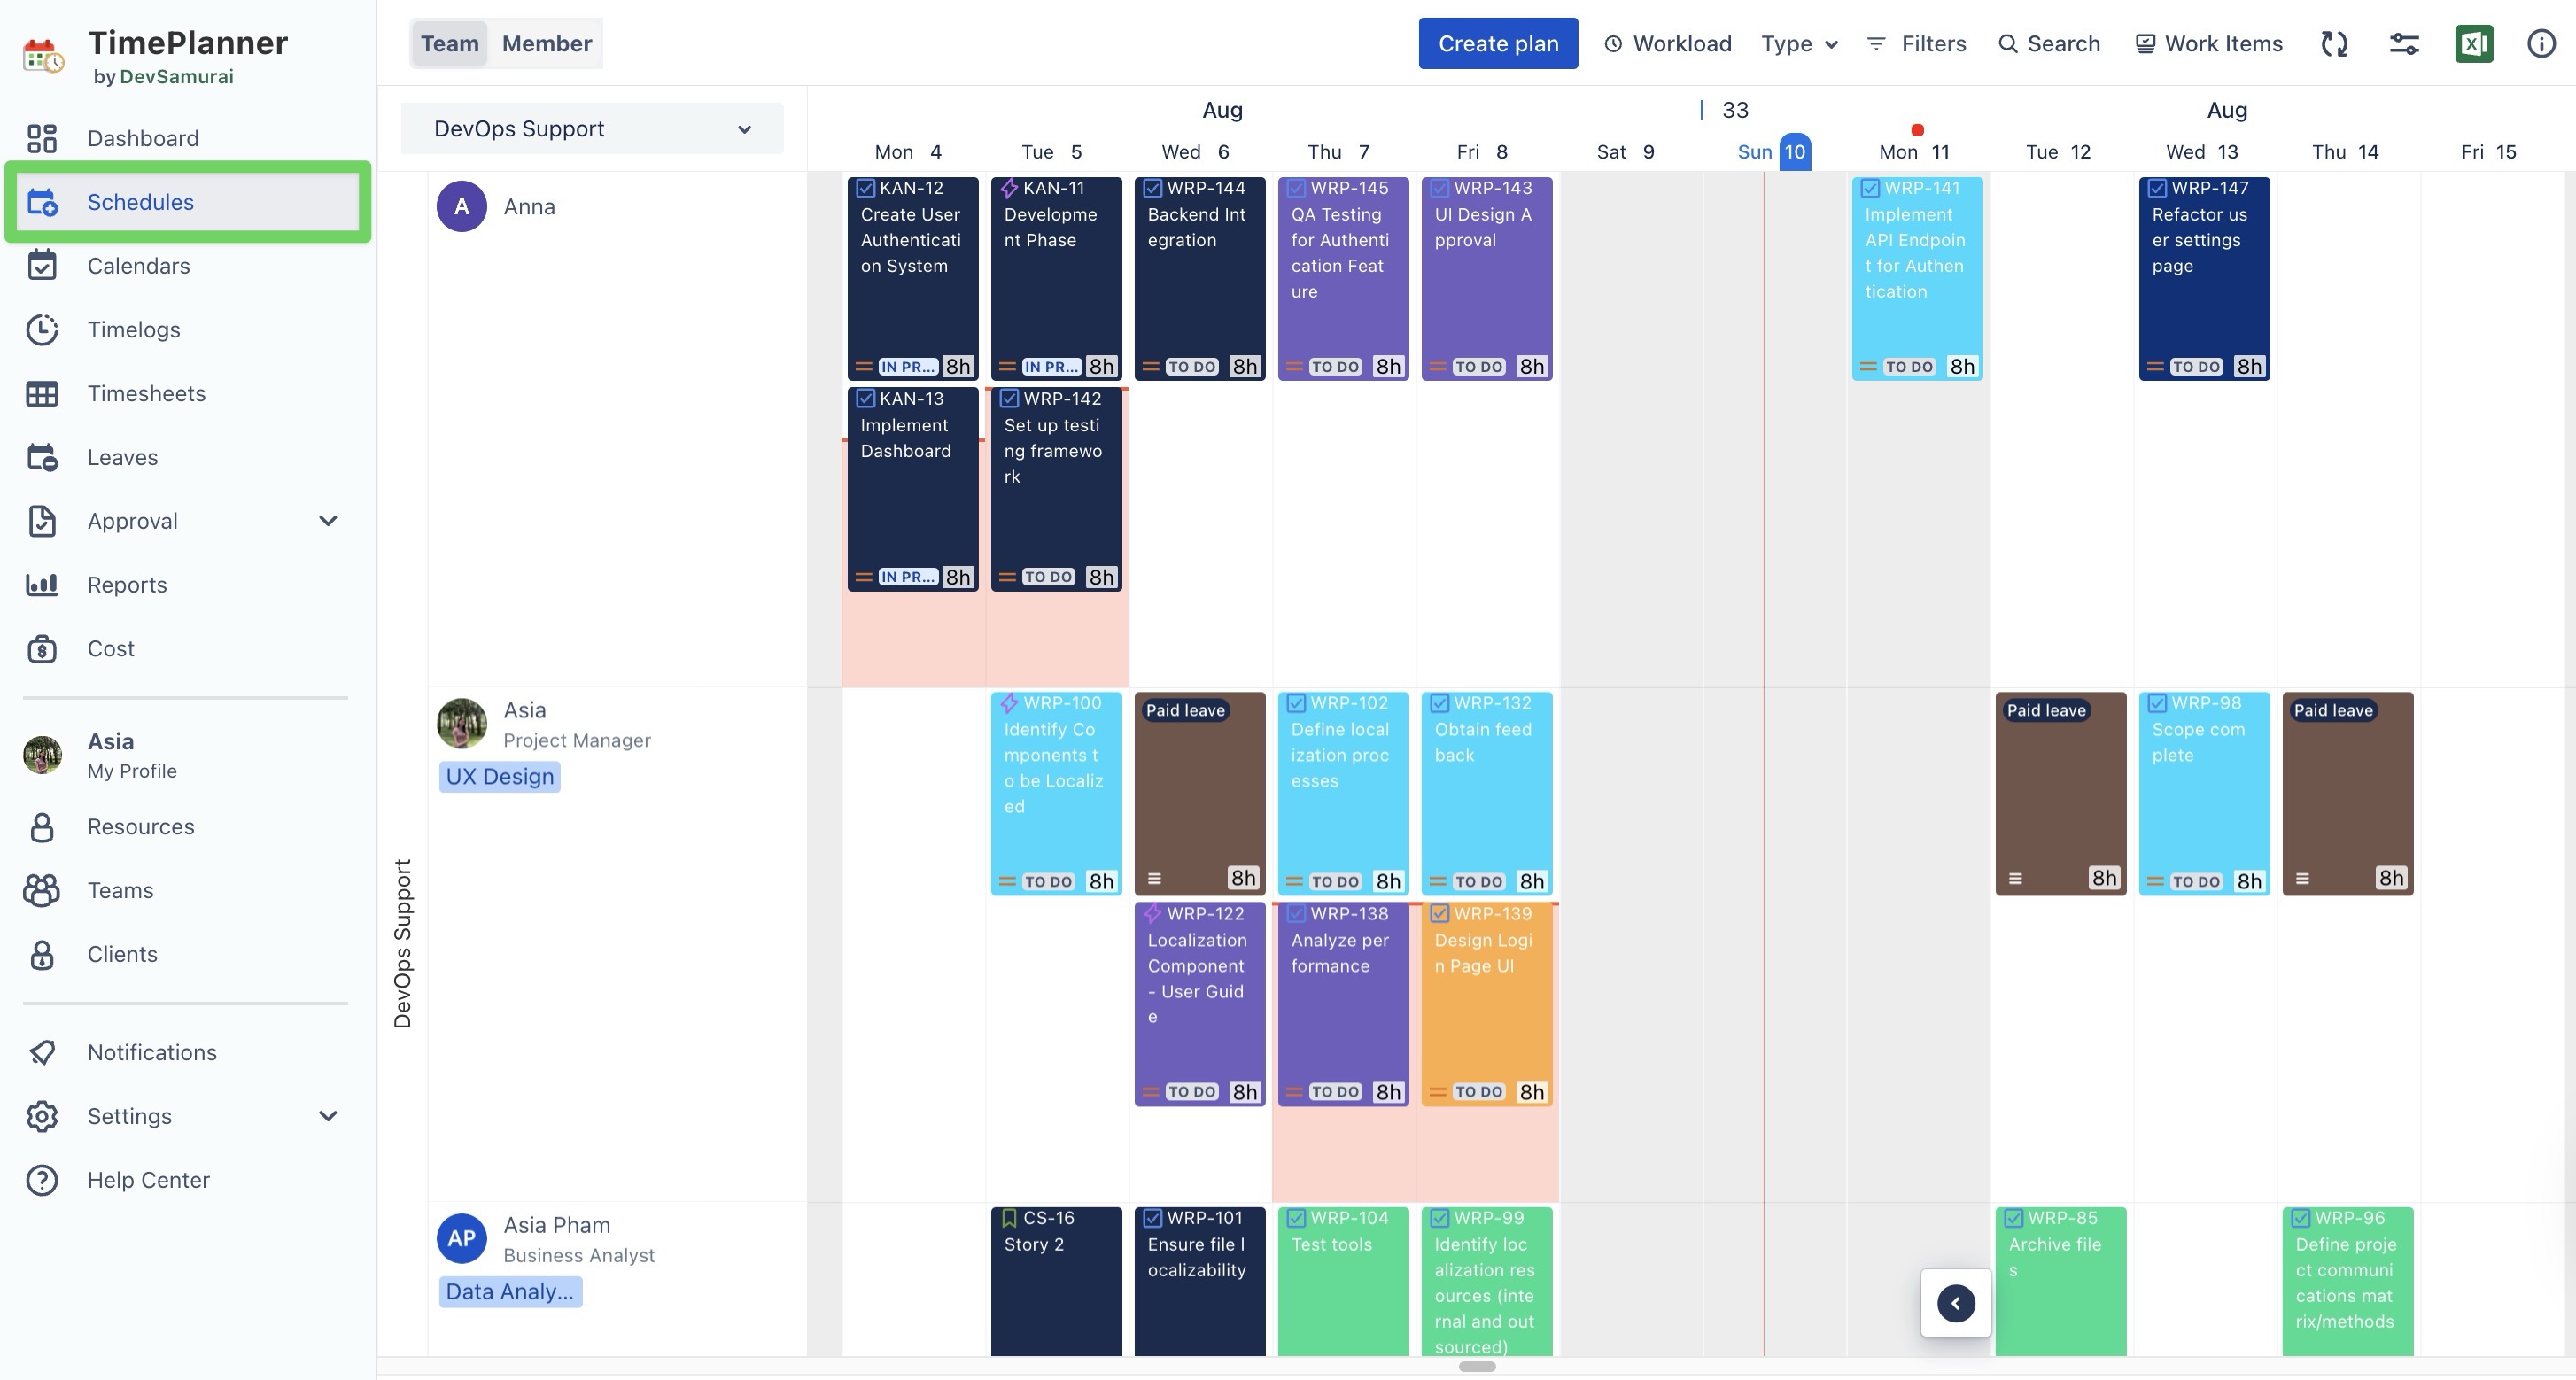Viewport: 2576px width, 1380px height.
Task: Open the DevOps Support team dropdown
Action: (x=592, y=128)
